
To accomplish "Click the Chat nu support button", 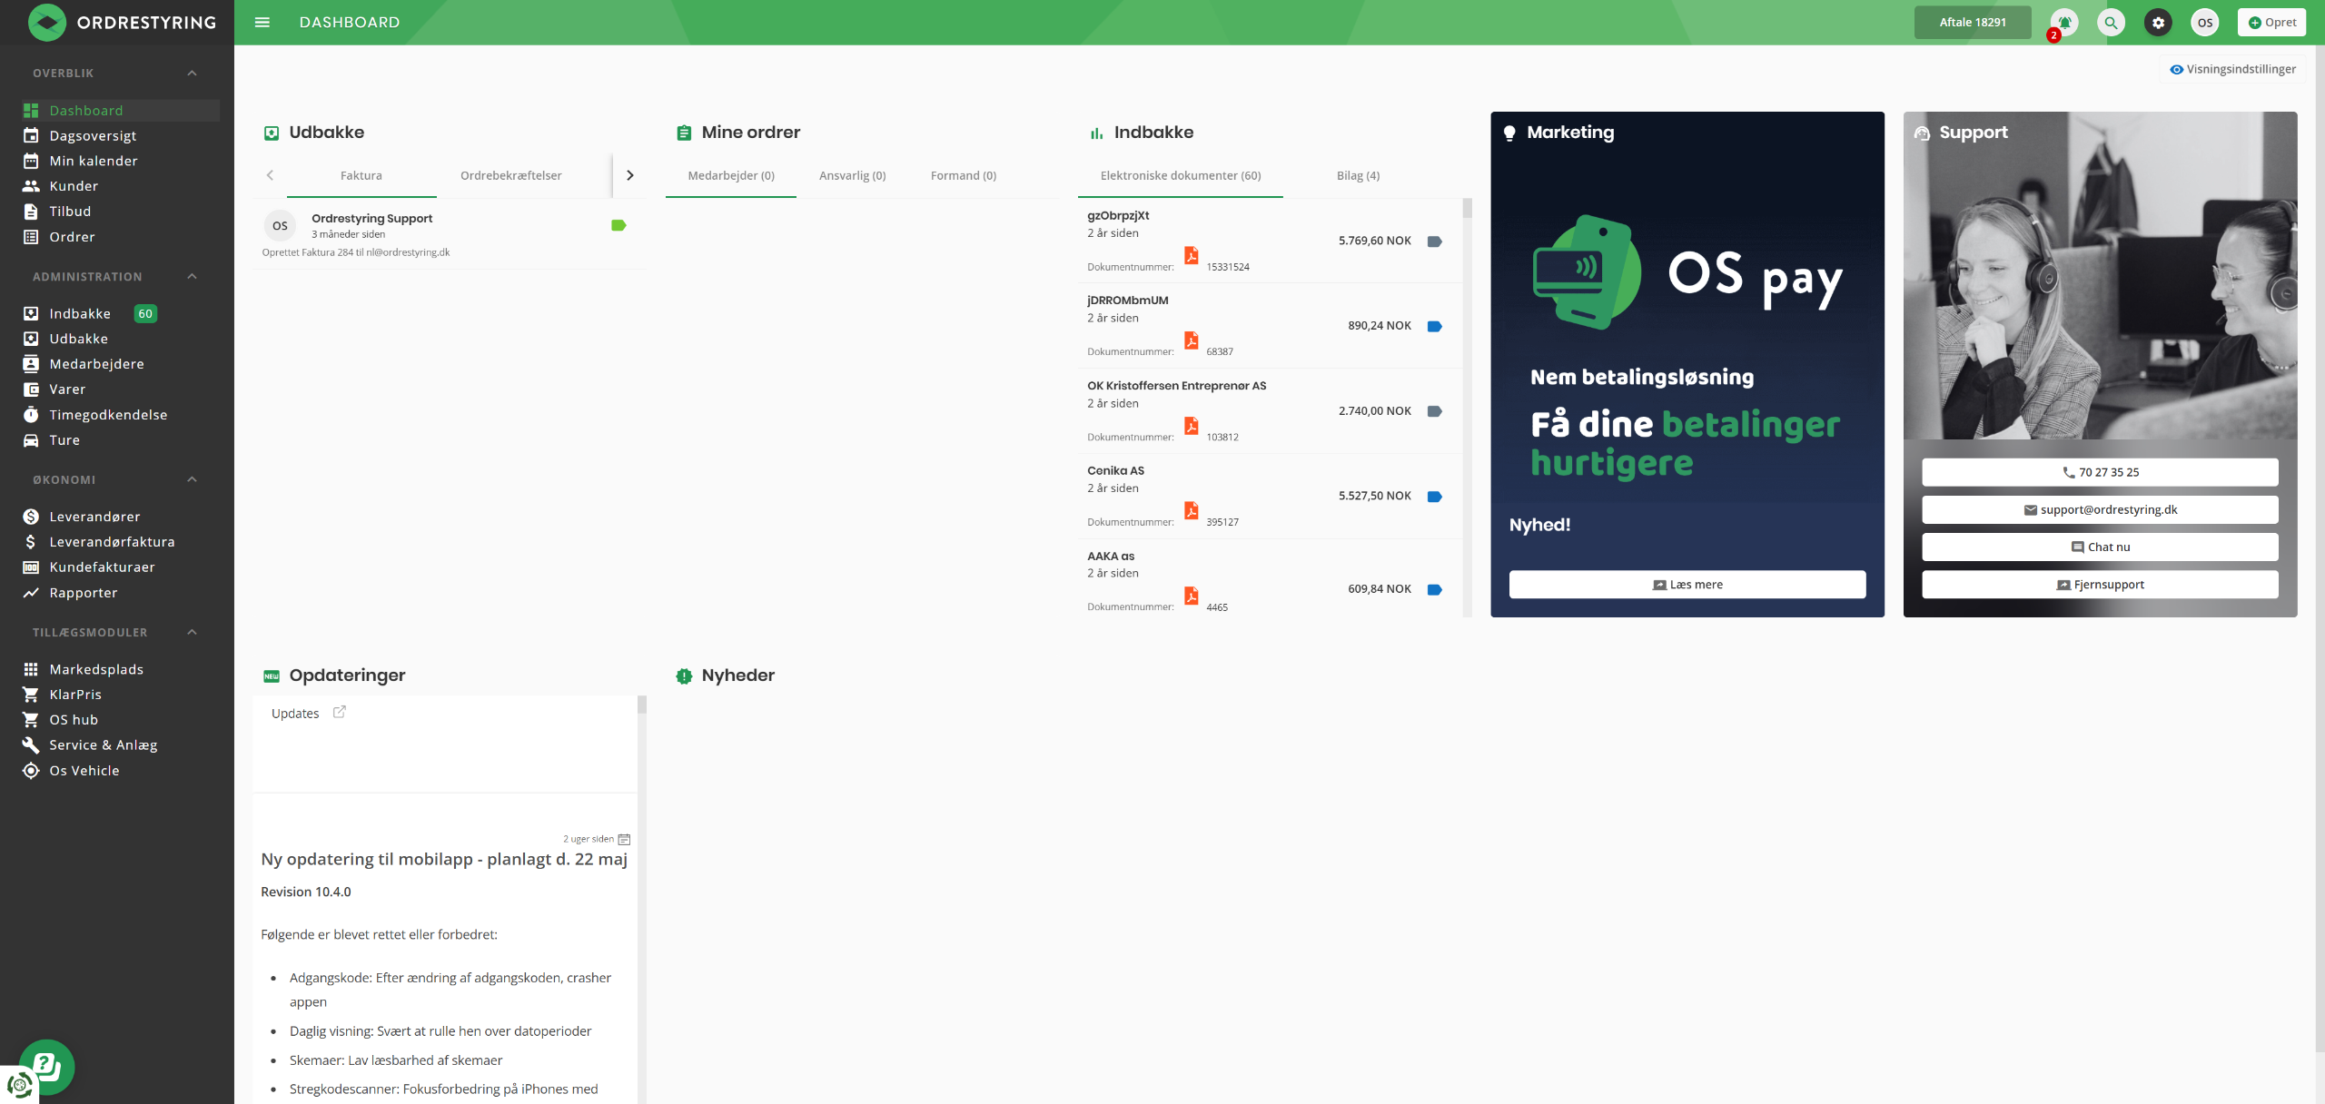I will (2099, 547).
